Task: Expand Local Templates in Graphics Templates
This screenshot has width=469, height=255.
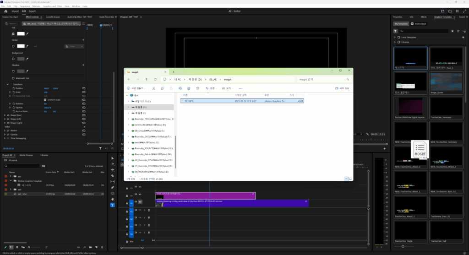Action: click(x=395, y=38)
